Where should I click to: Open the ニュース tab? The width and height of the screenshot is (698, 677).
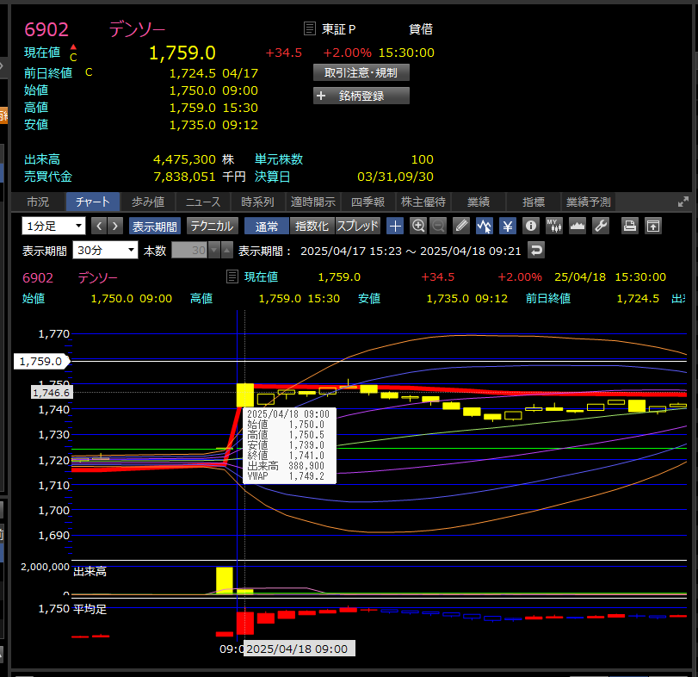[203, 202]
